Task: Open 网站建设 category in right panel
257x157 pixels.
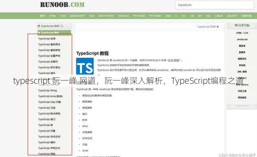Action: pos(242,97)
